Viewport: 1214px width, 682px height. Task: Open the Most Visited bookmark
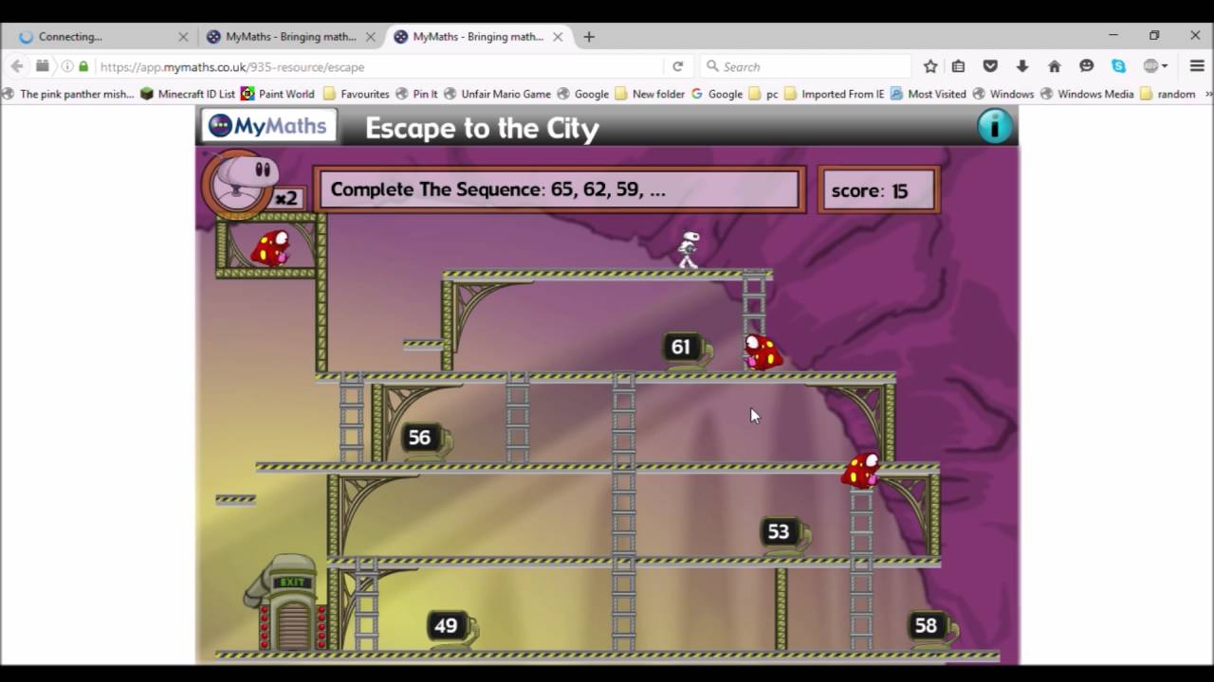(929, 94)
